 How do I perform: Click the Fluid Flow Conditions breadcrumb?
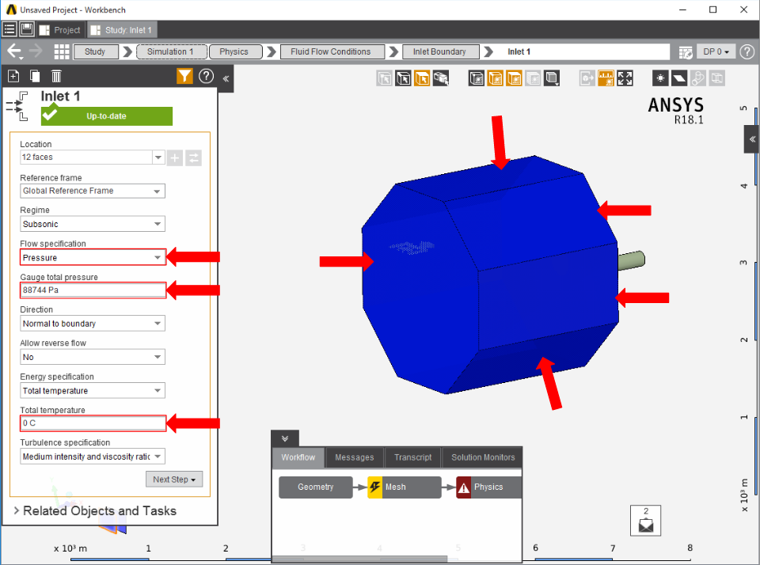(x=332, y=51)
